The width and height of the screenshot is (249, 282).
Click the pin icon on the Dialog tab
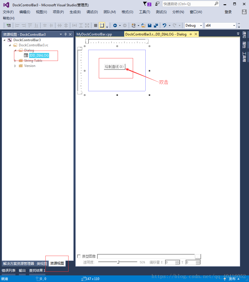[x=191, y=34]
